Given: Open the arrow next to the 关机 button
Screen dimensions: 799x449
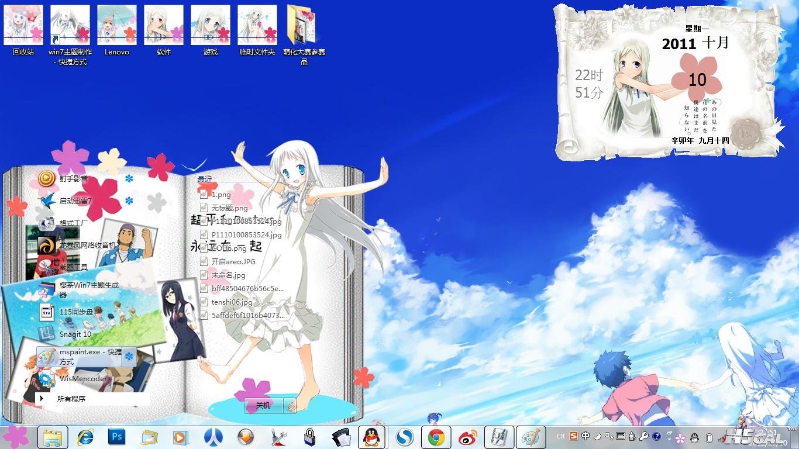Looking at the screenshot, I should tap(290, 405).
